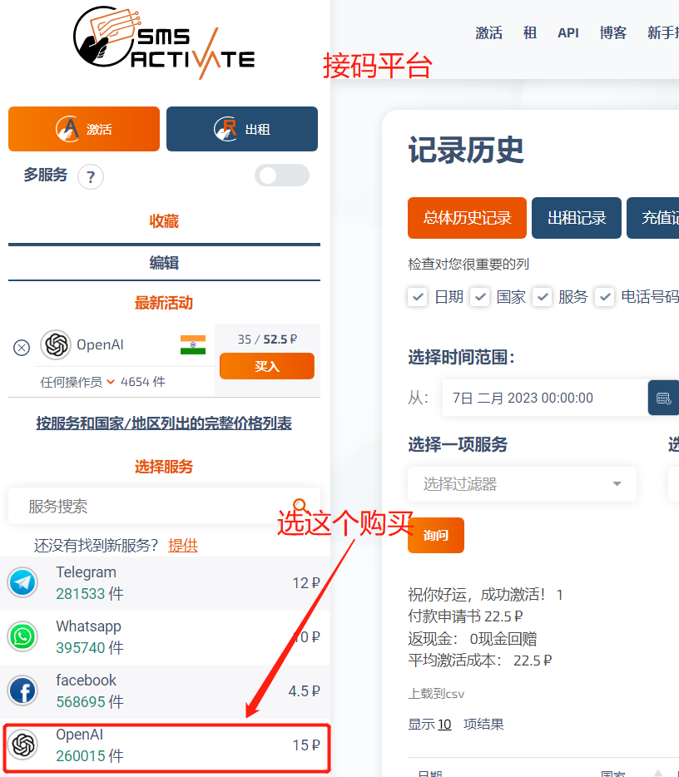This screenshot has width=679, height=777.
Task: Click the 买入 buy button
Action: pyautogui.click(x=266, y=366)
